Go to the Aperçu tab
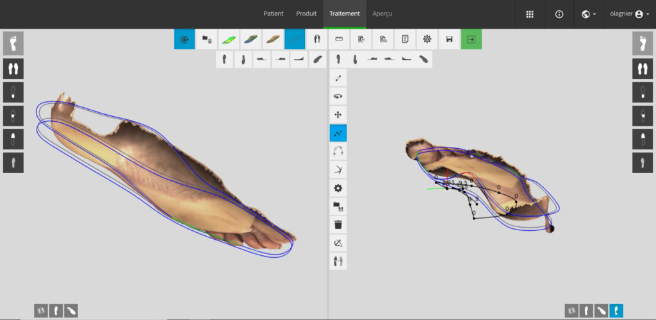The height and width of the screenshot is (320, 656). pos(382,13)
